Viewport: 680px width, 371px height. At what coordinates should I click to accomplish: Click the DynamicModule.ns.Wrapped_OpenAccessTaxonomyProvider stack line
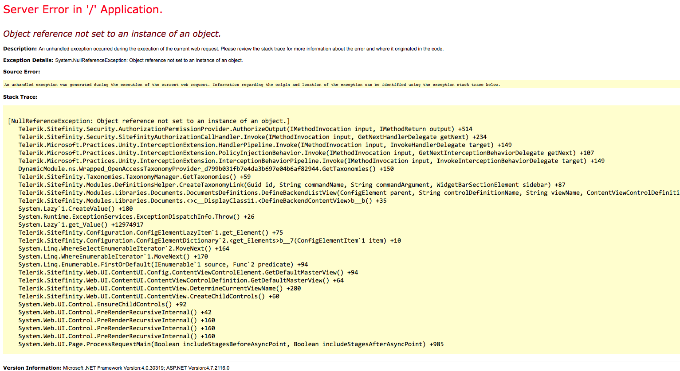click(x=206, y=169)
